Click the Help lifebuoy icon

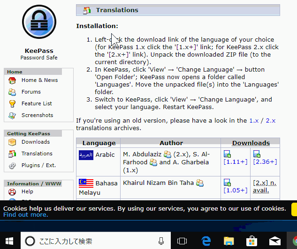[x=12, y=192]
